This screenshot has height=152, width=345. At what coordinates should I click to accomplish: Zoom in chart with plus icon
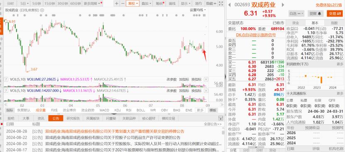pos(117,3)
